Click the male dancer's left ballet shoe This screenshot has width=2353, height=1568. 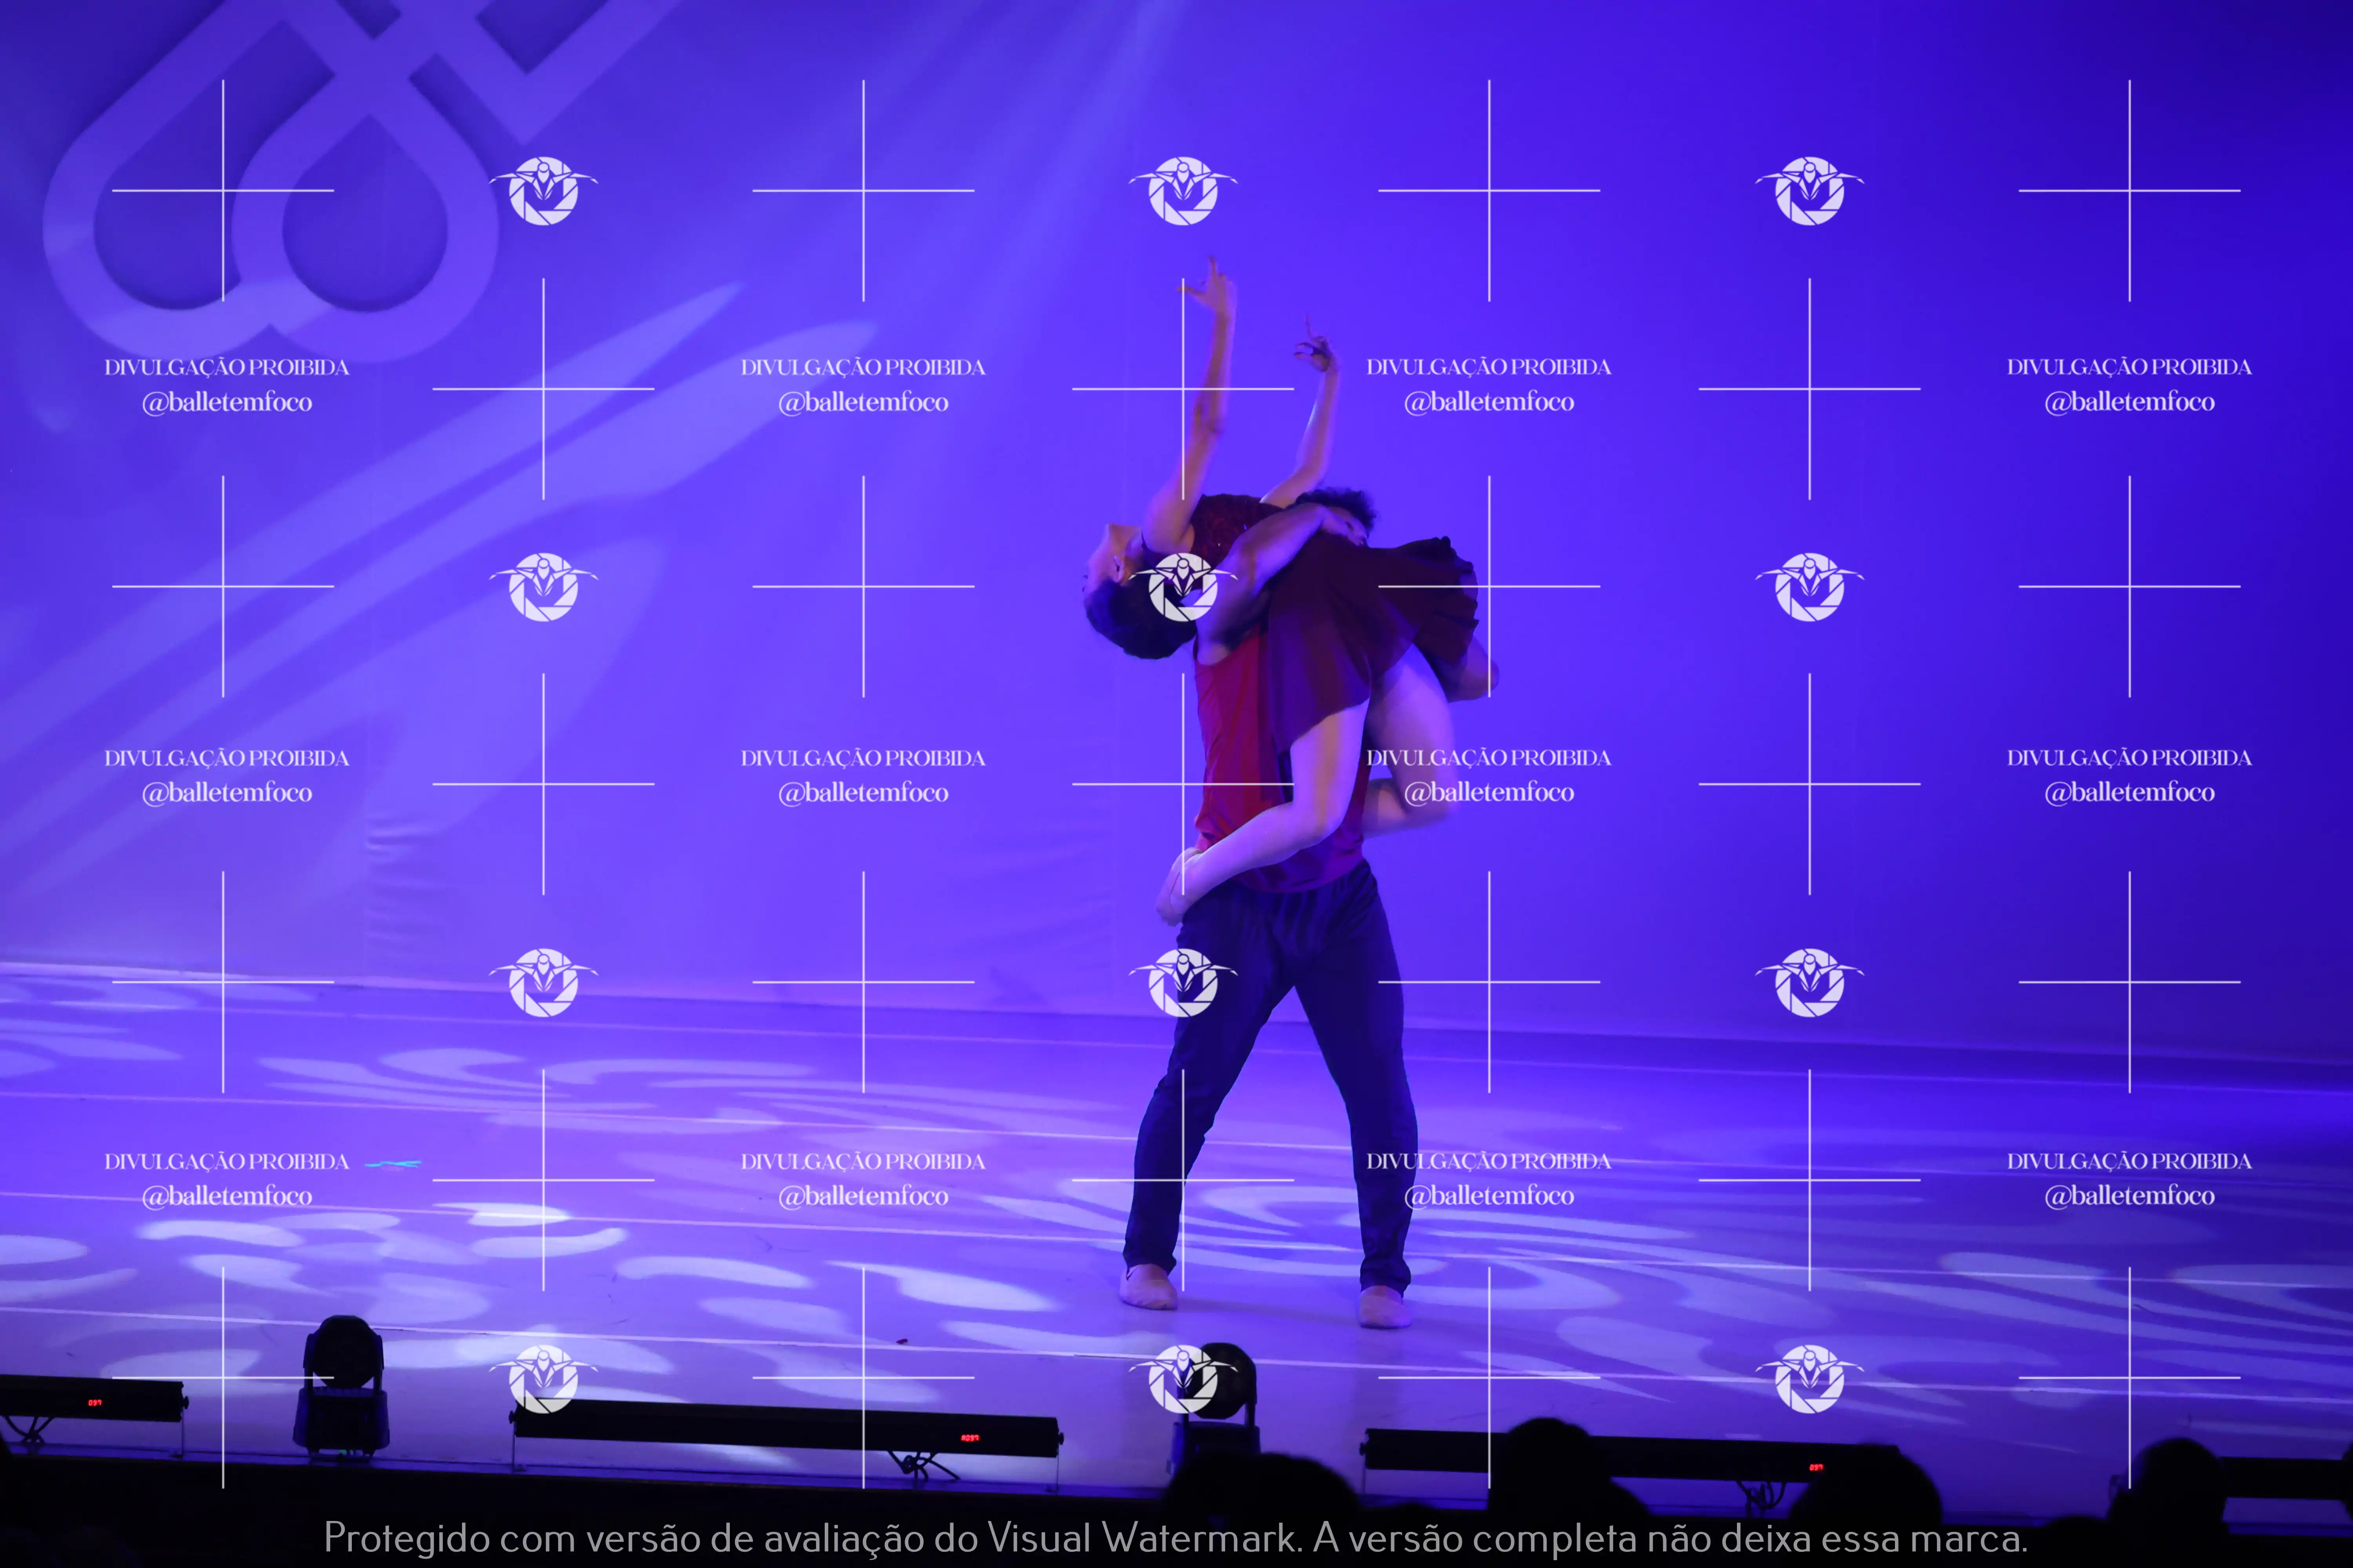[x=1149, y=1288]
